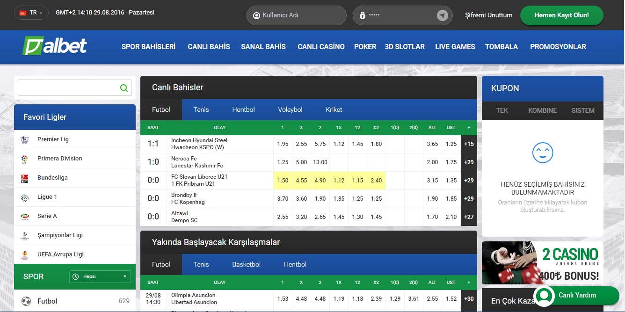Click the green search magnifier icon
The image size is (625, 312).
coord(124,88)
